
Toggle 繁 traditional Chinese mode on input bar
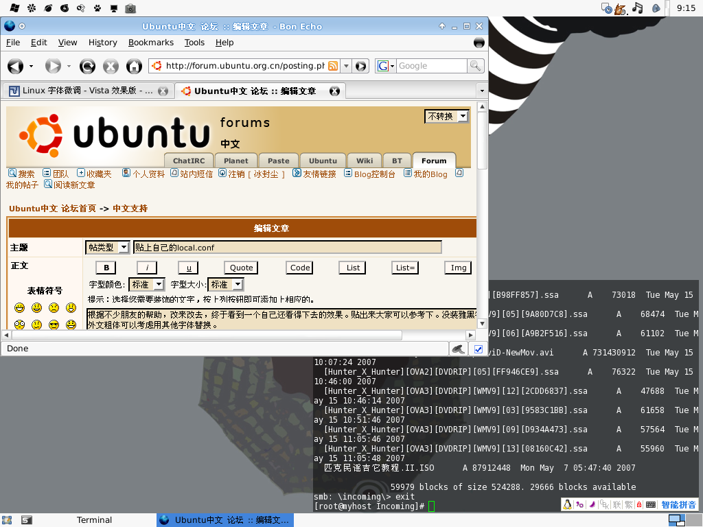click(629, 504)
